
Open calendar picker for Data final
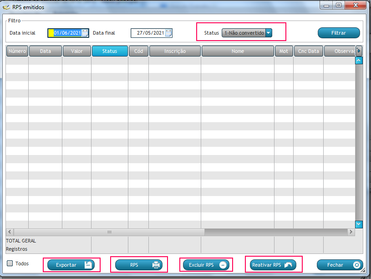point(168,33)
